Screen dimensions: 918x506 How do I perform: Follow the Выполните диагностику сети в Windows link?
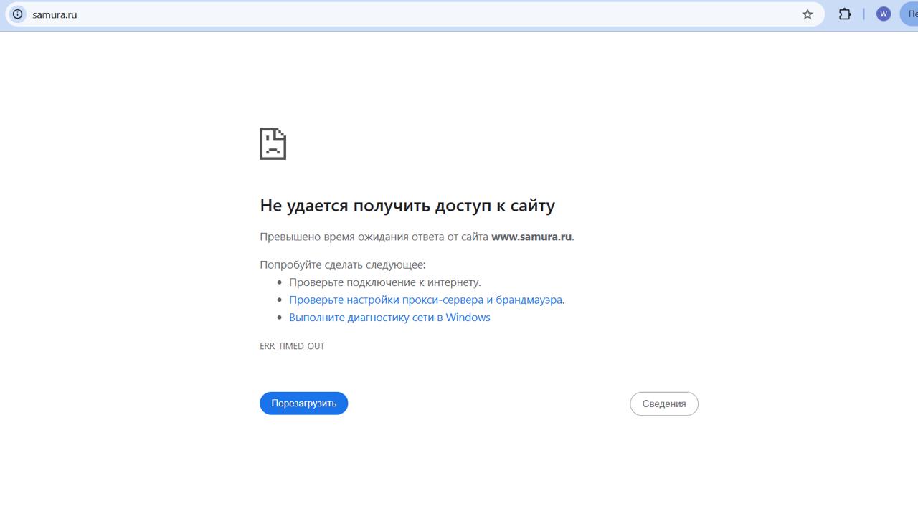point(389,318)
